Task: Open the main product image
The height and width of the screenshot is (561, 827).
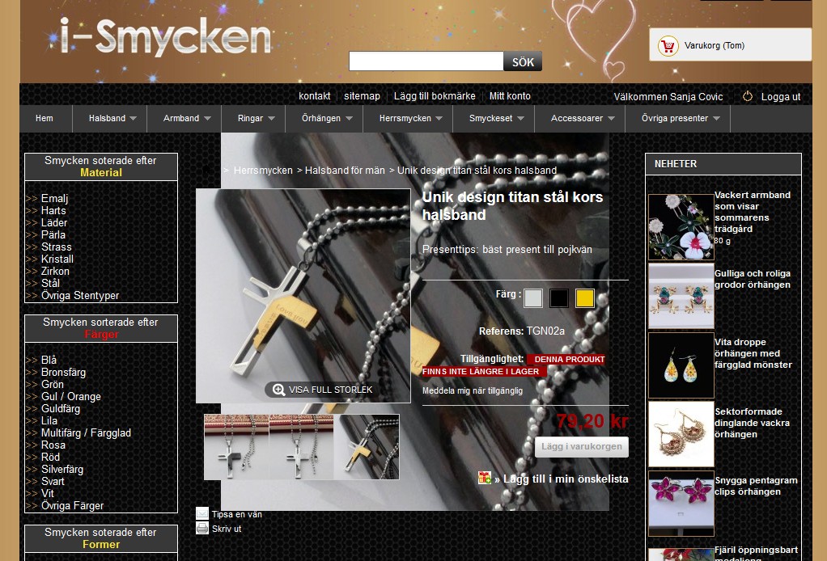Action: tap(303, 296)
